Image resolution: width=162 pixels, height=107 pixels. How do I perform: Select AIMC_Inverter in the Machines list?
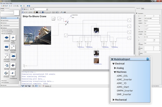point(124,80)
